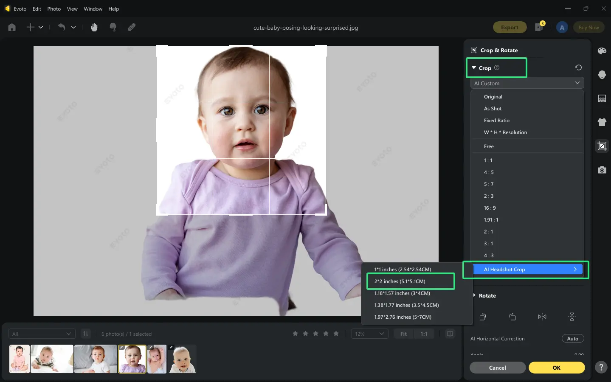Screen dimensions: 611x382
Task: Open the Color palette adjustments panel
Action: click(602, 51)
